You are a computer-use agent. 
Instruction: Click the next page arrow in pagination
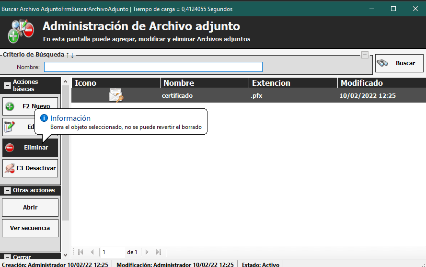click(x=147, y=252)
